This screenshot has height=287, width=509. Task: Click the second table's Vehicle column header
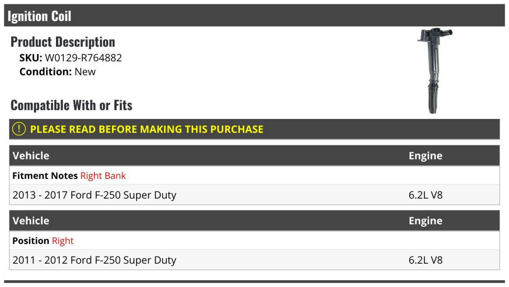(x=31, y=221)
